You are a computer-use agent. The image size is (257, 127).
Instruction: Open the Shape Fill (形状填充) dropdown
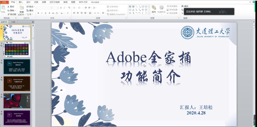pyautogui.click(x=173, y=6)
